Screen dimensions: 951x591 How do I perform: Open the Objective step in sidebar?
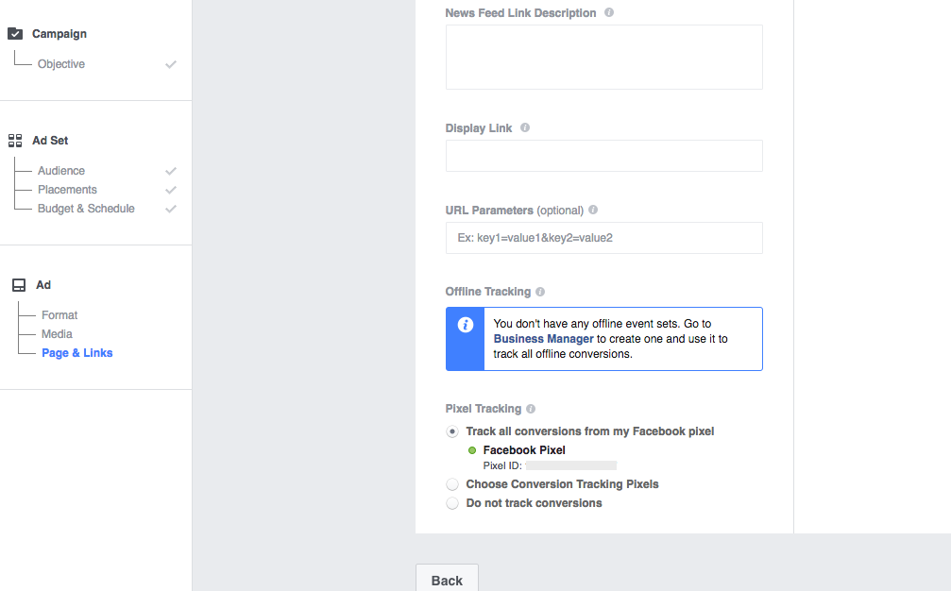click(61, 64)
